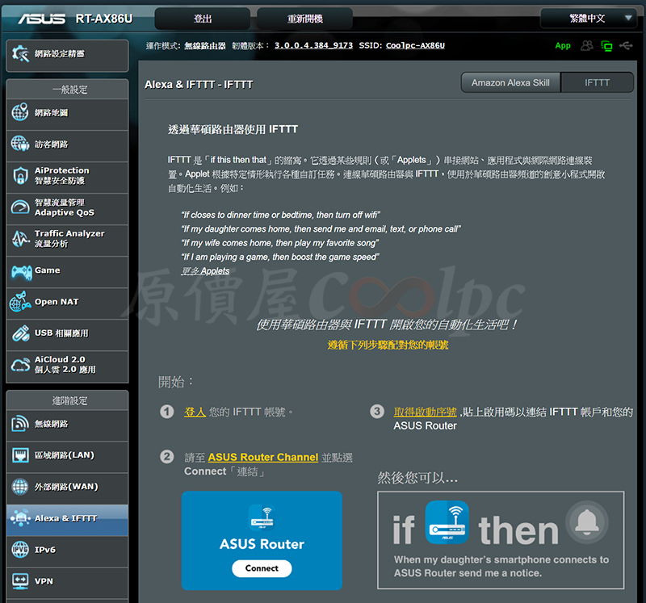Click the quote 'play my favorite song'
This screenshot has height=603, width=646.
280,243
